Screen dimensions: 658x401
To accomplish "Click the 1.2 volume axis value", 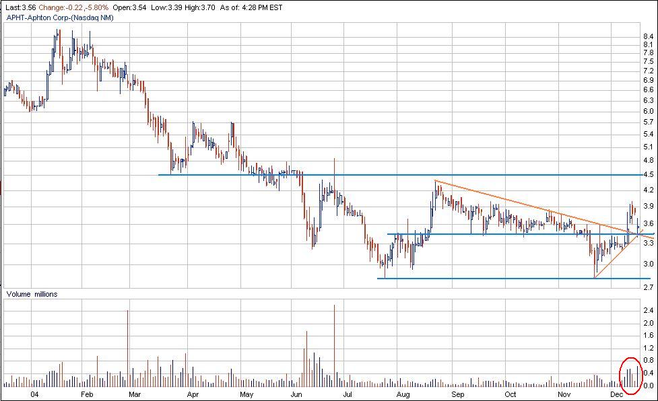I will pos(648,349).
